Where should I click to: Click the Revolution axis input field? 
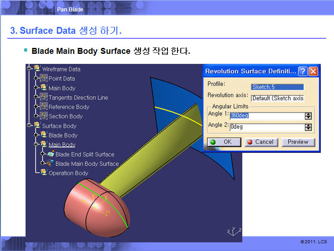(277, 98)
